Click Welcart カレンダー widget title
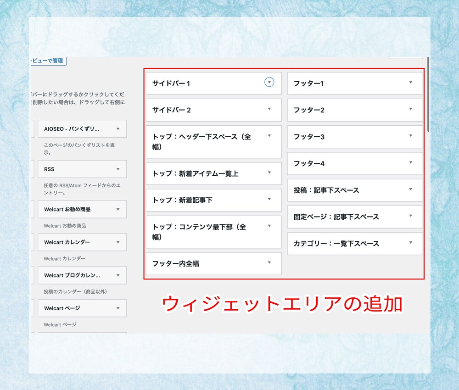This screenshot has height=390, width=459. tap(67, 242)
